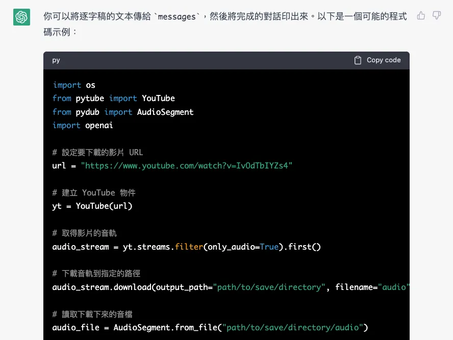The height and width of the screenshot is (340, 453).
Task: Click the audio_stream filter(only_audio=True) line
Action: tap(186, 247)
